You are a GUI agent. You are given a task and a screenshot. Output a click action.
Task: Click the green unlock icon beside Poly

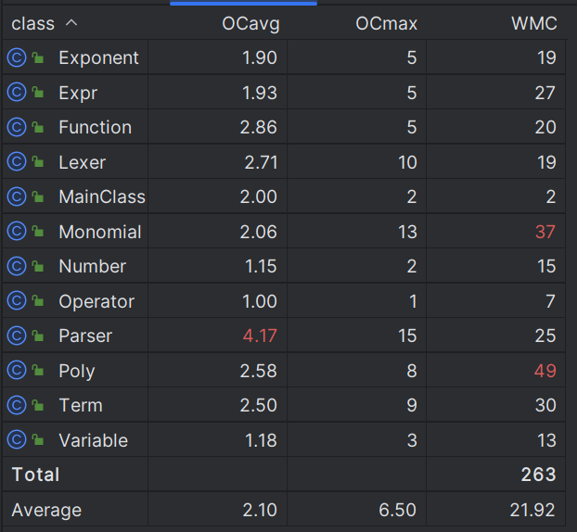click(x=37, y=370)
